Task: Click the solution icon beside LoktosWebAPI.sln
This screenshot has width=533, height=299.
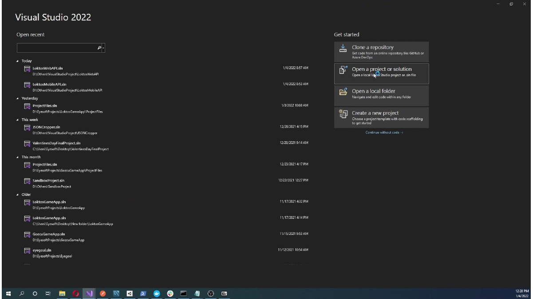Action: click(27, 69)
